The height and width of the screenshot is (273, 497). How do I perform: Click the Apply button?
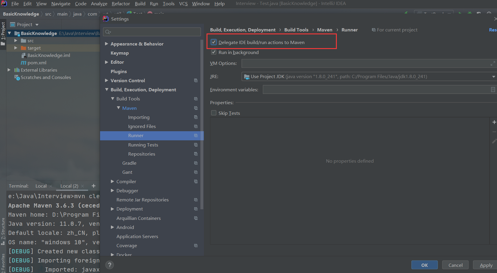pos(485,265)
